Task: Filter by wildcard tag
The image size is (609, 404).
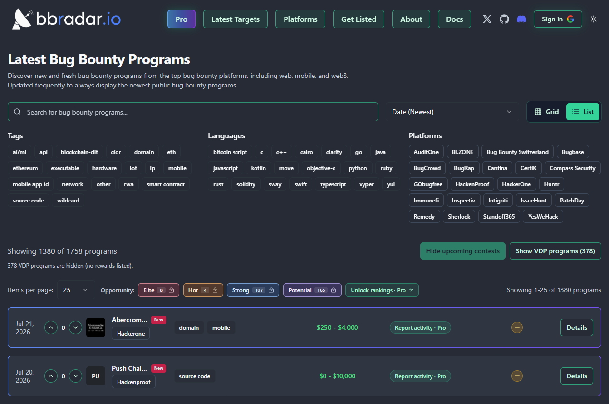Action: [68, 201]
